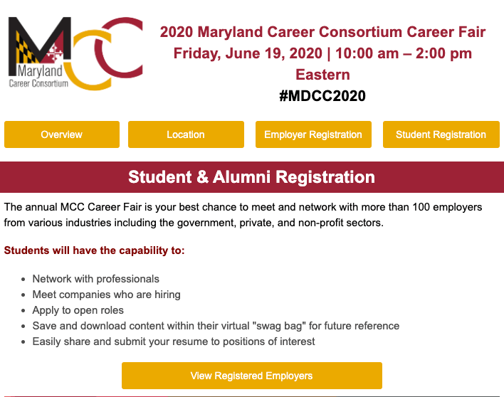Open Employer Registration
The height and width of the screenshot is (397, 504).
[x=313, y=134]
